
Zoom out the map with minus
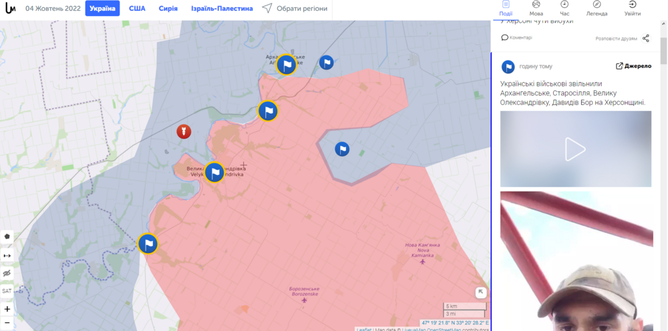7,323
